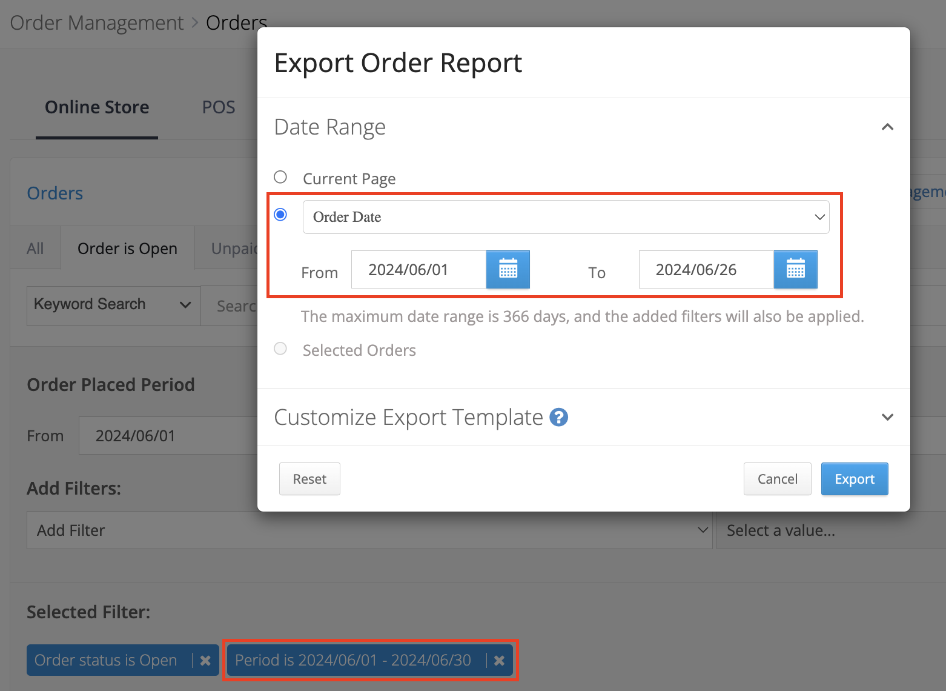Click the Period is 2024/06/01 - 2024/06/30 tag text
The width and height of the screenshot is (946, 691).
(353, 660)
